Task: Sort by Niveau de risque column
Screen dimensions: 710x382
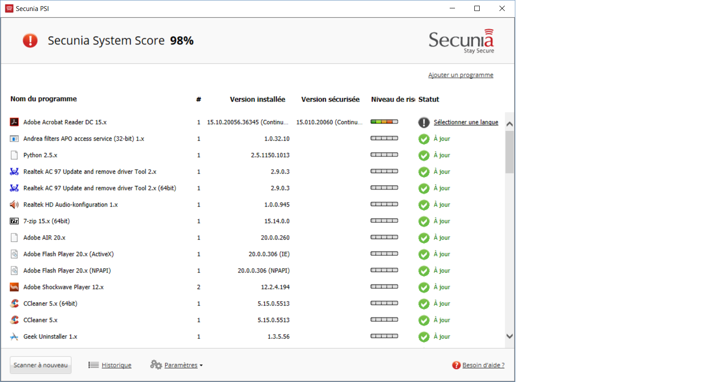Action: 393,99
